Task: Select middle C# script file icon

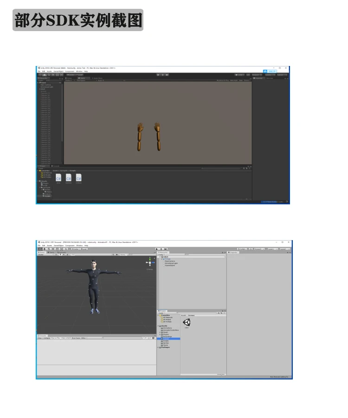Action: point(68,177)
